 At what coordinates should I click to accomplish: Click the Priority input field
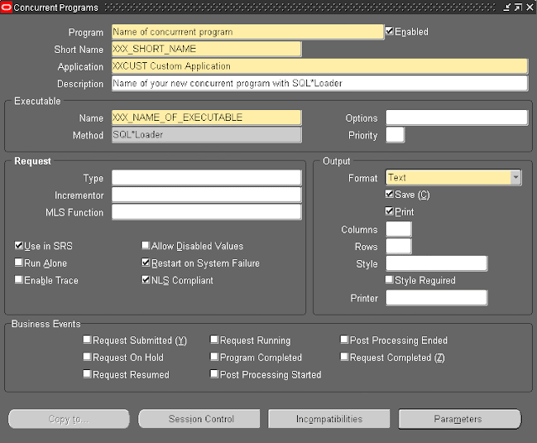tap(395, 134)
